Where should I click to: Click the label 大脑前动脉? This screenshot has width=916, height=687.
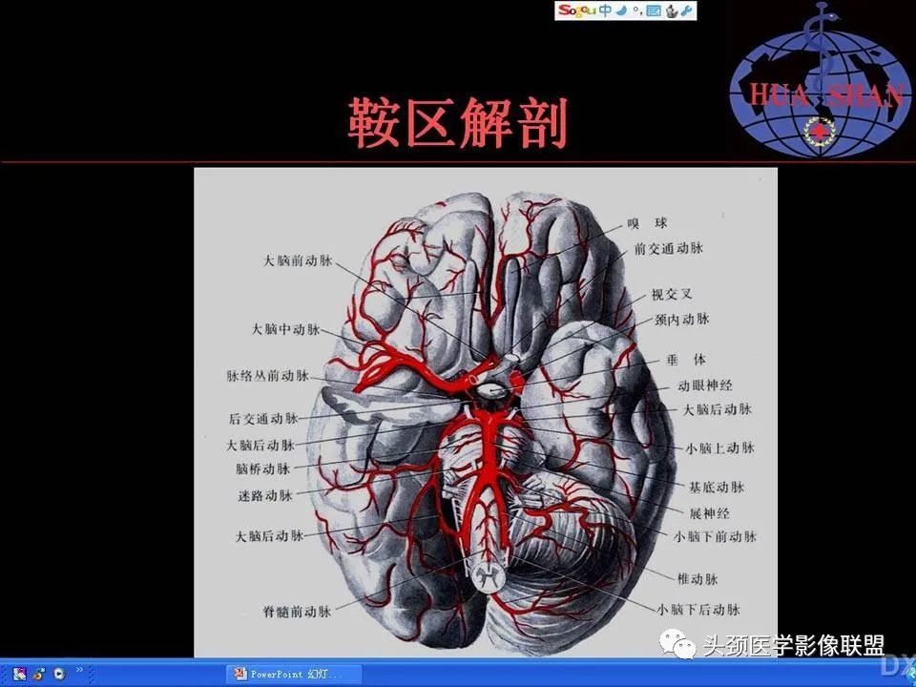[298, 260]
